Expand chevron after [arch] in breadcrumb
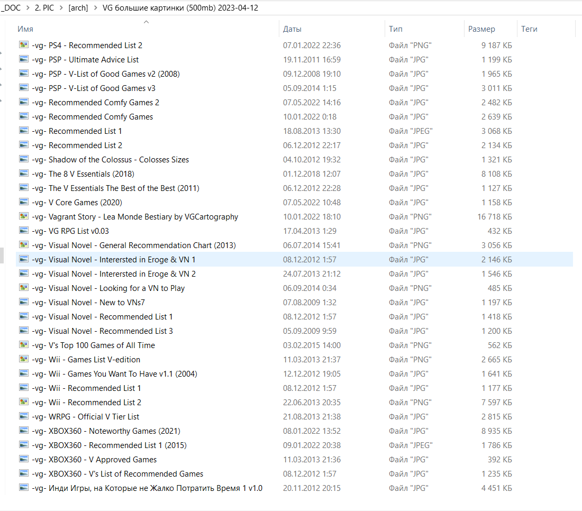The image size is (582, 511). coord(95,8)
